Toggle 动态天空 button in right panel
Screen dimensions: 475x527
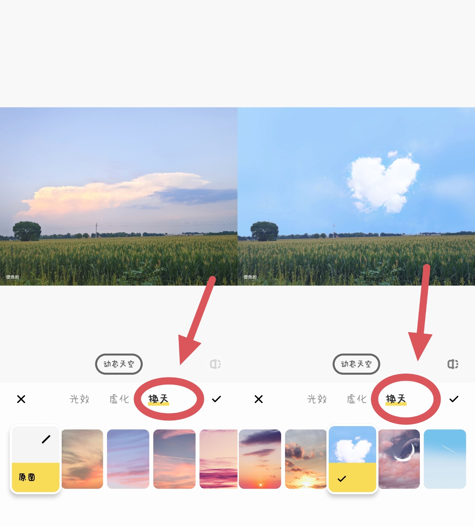point(356,364)
